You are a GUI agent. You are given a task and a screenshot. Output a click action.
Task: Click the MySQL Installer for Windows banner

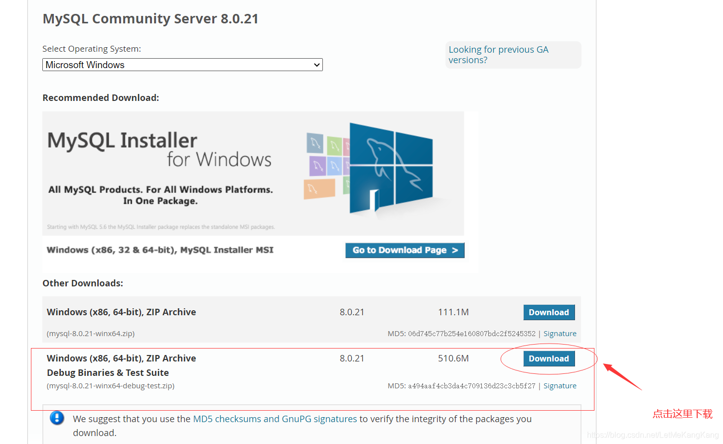point(253,174)
